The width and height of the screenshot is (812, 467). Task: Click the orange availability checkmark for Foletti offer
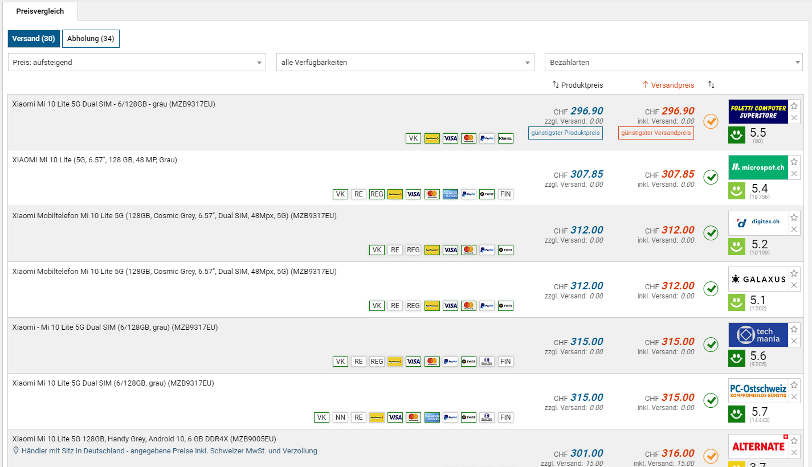(x=711, y=121)
